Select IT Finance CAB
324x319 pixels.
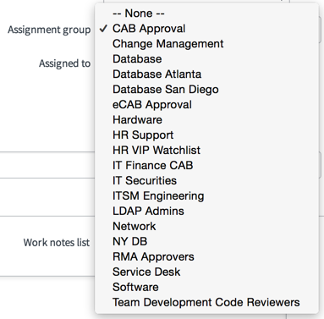tap(206, 166)
